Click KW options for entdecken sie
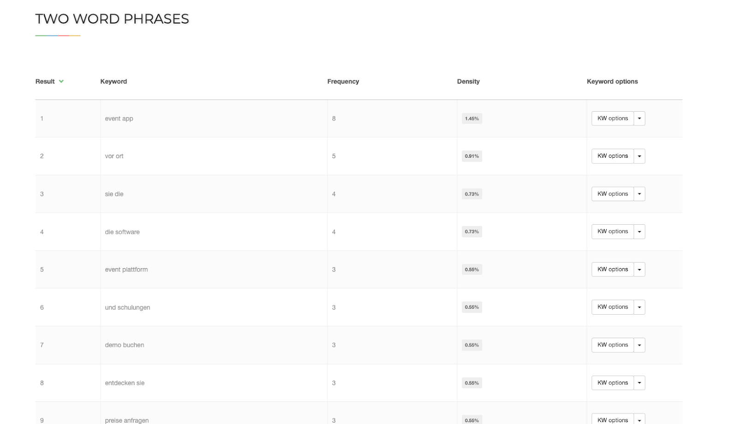The height and width of the screenshot is (424, 738). coord(612,383)
